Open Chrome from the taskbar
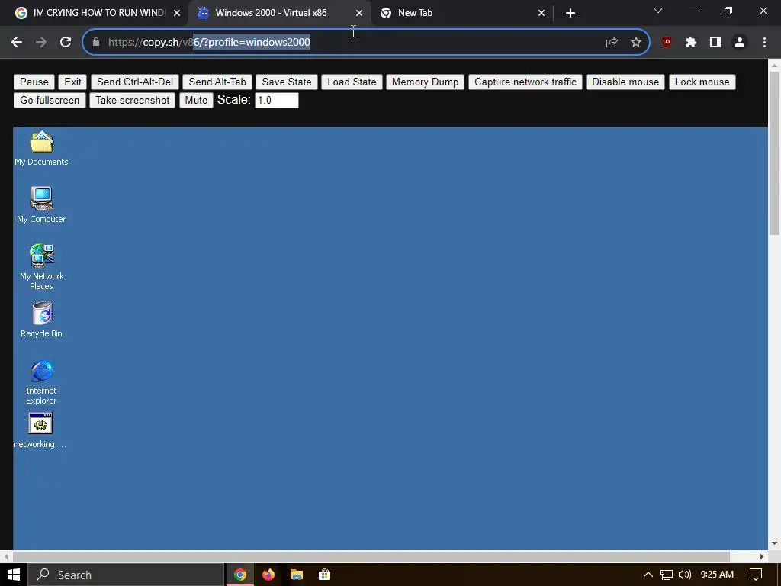Viewport: 781px width, 586px height. click(x=240, y=575)
